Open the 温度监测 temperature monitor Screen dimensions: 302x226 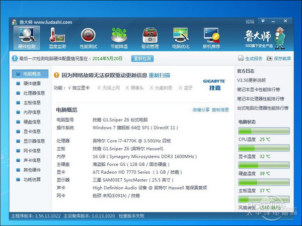pos(57,38)
